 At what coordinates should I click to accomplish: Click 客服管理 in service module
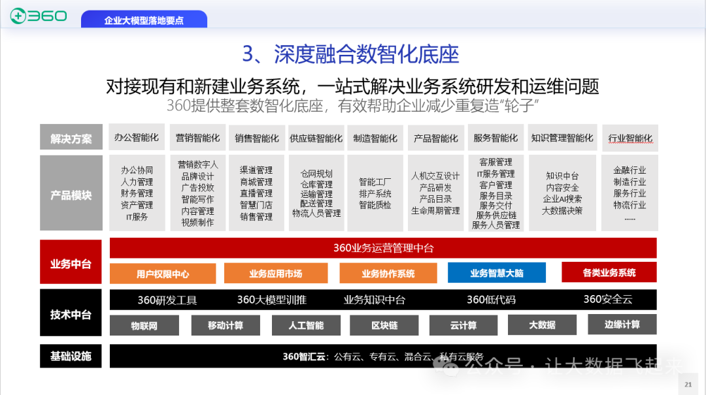(496, 162)
